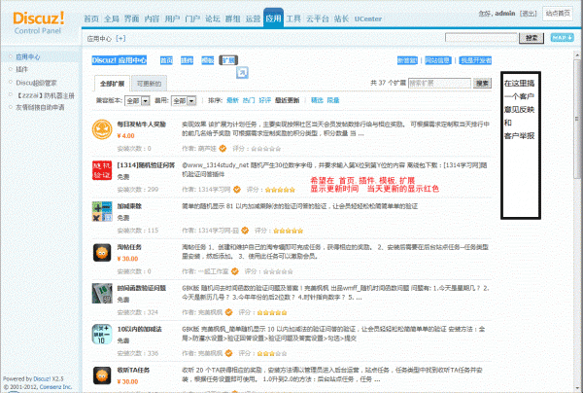Click the 搜索扩展 input field
Viewport: 583px width, 393px height.
(x=439, y=83)
